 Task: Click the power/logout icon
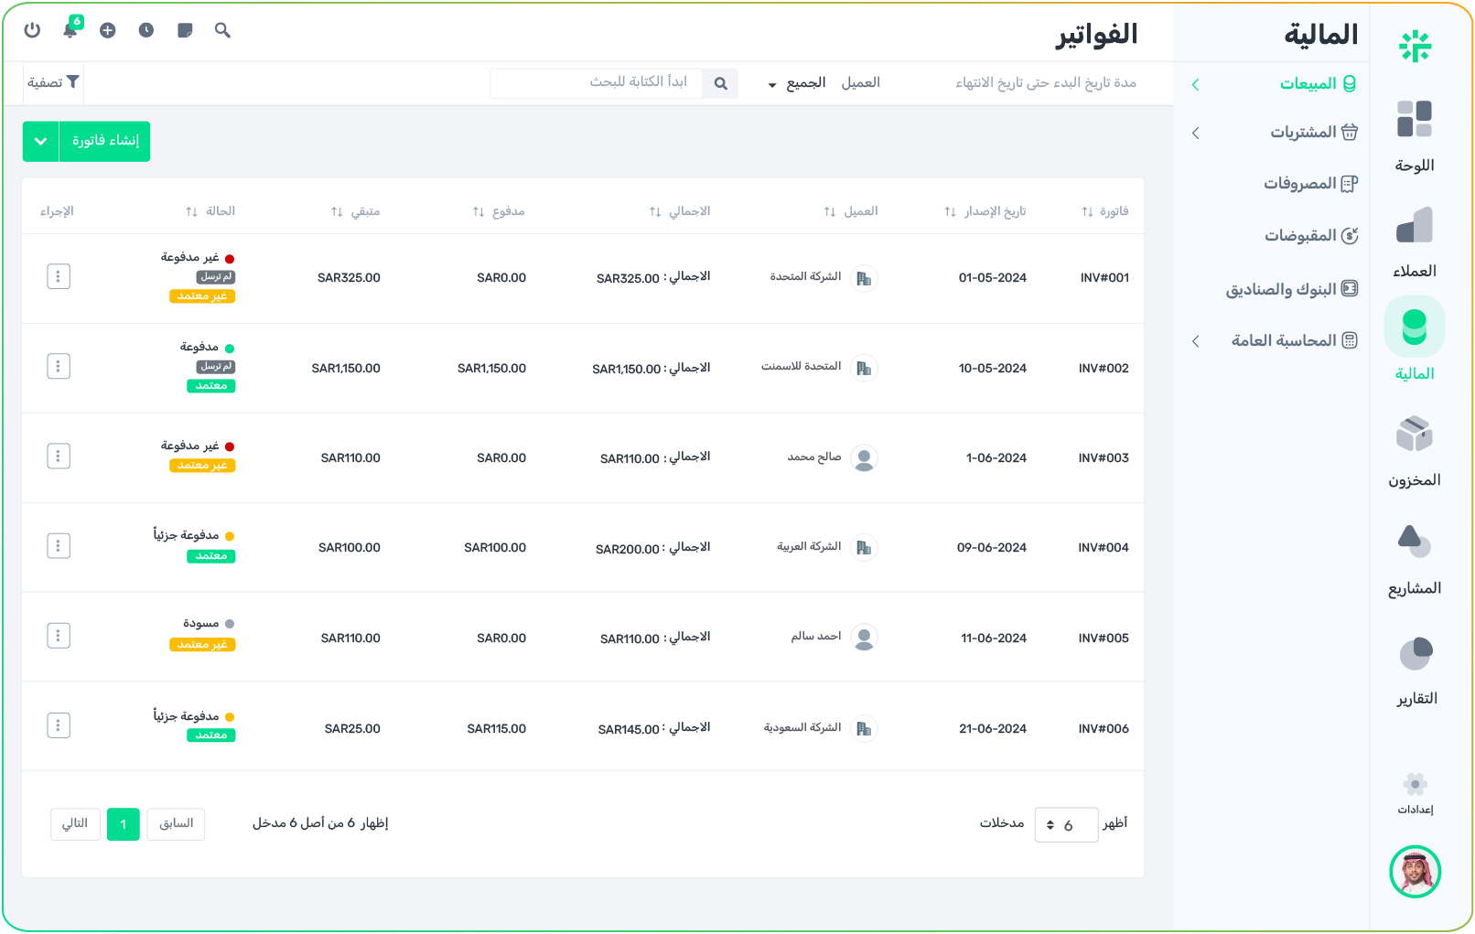point(32,30)
